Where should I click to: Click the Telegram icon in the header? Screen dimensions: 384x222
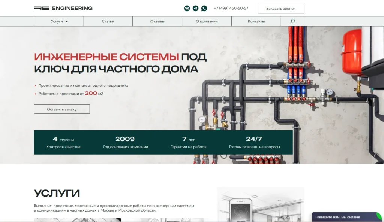pyautogui.click(x=195, y=8)
